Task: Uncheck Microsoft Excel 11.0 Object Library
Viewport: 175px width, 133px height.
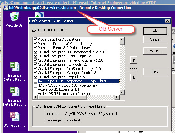Action: tap(35, 43)
